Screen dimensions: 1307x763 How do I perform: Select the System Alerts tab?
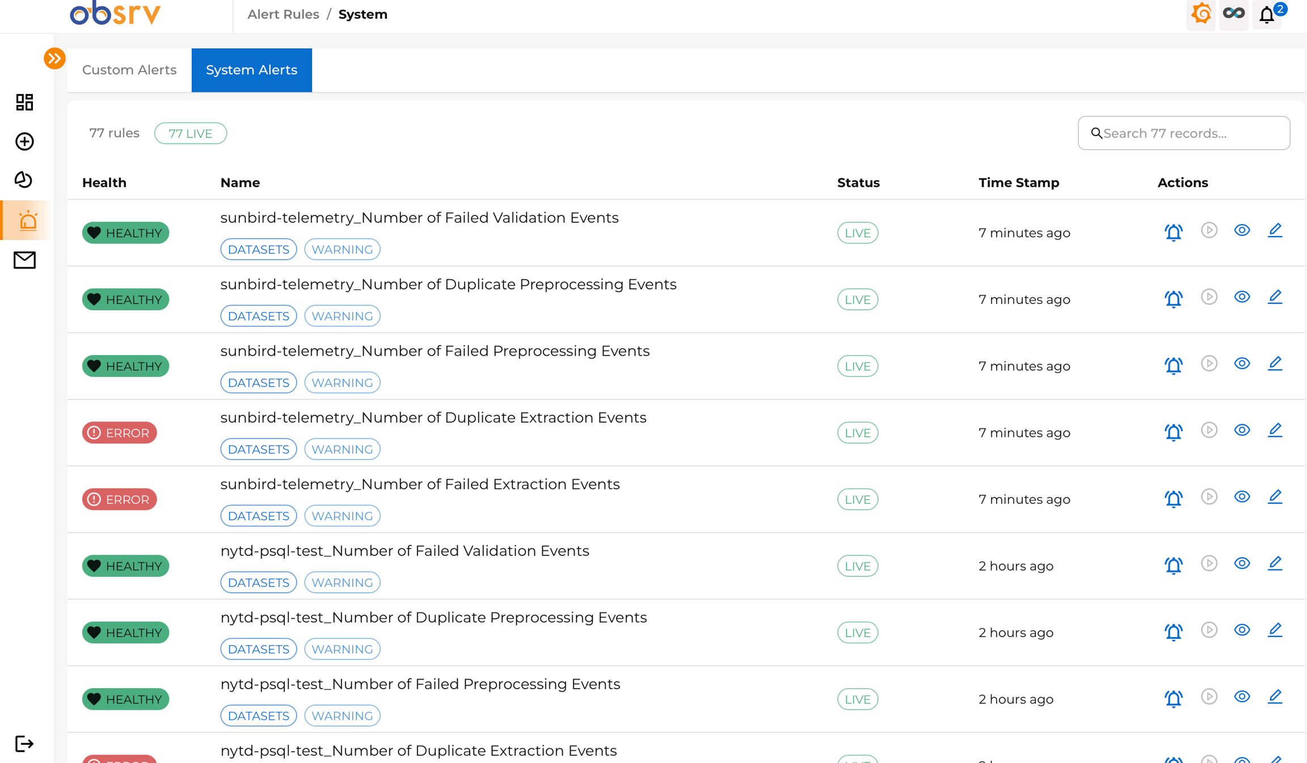point(251,70)
